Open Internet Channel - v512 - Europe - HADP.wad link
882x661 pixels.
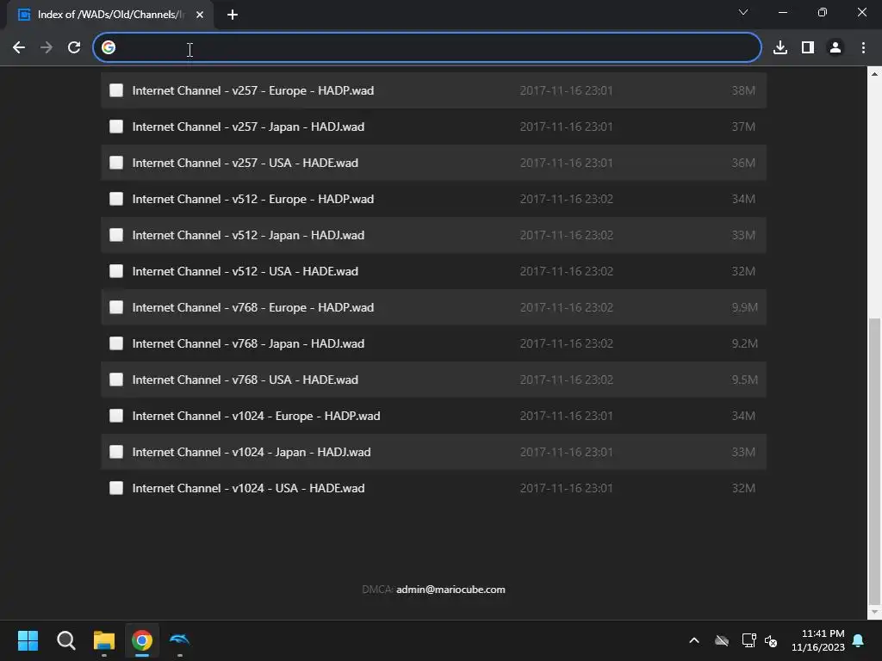pyautogui.click(x=252, y=199)
